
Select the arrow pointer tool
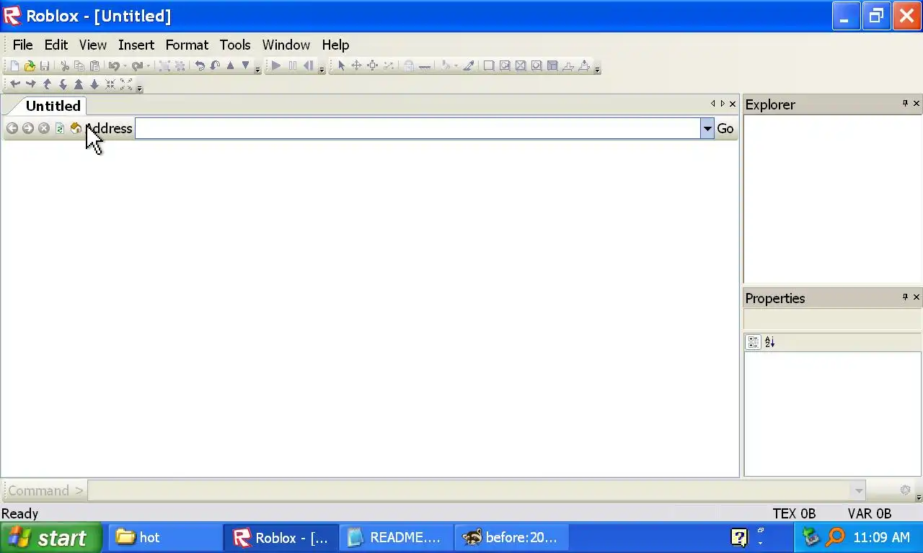coord(341,66)
